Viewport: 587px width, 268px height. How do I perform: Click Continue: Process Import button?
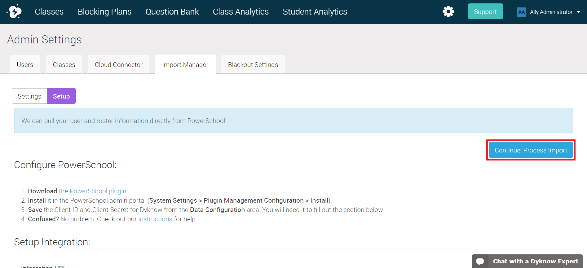click(x=531, y=150)
